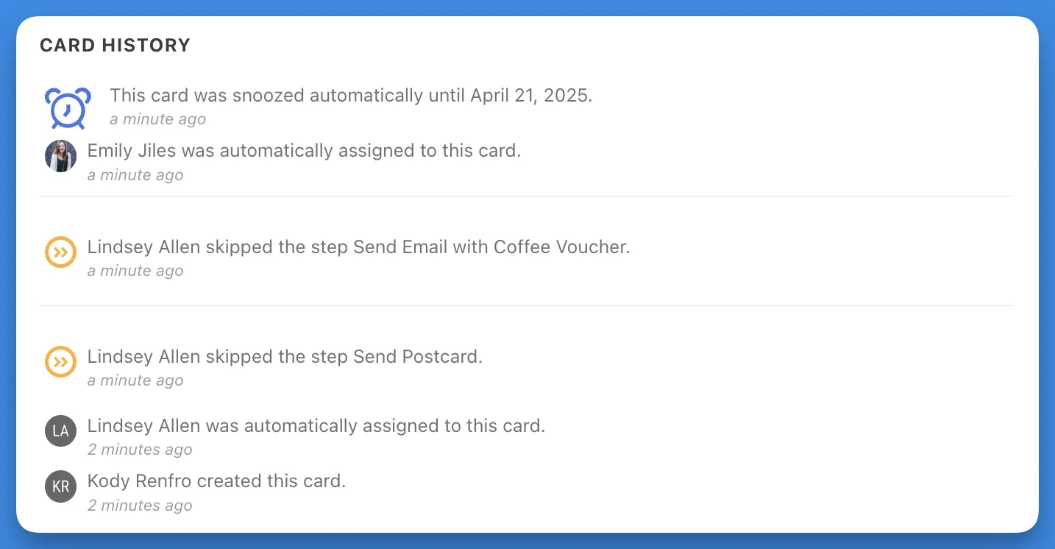This screenshot has width=1055, height=549.
Task: Select the snoozed until April 21, 2025 entry text
Action: pyautogui.click(x=351, y=96)
